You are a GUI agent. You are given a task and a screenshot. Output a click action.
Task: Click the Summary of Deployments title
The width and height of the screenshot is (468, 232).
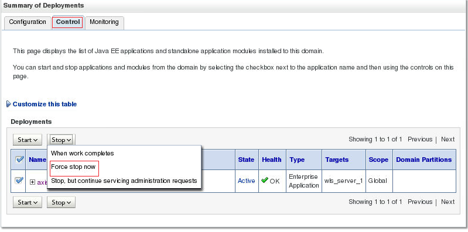click(43, 6)
